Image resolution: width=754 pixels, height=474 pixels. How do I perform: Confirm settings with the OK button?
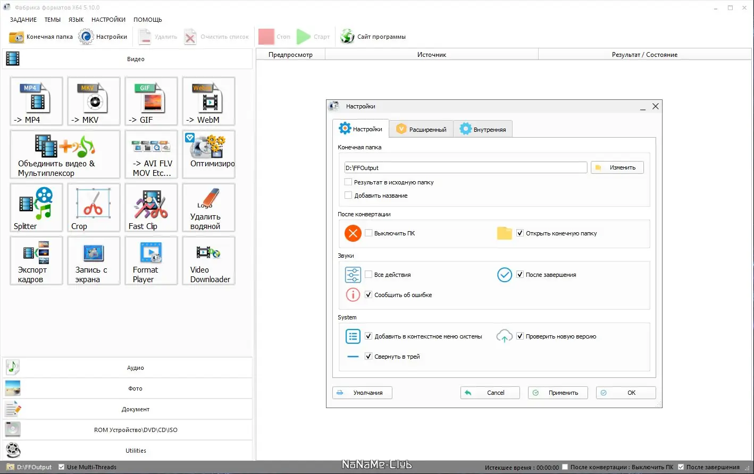click(x=626, y=393)
